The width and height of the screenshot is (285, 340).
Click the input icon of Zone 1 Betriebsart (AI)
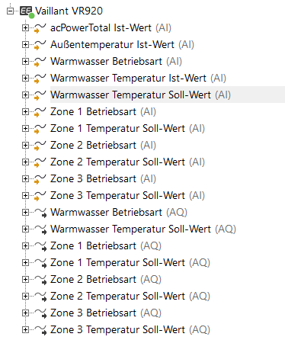(x=40, y=112)
